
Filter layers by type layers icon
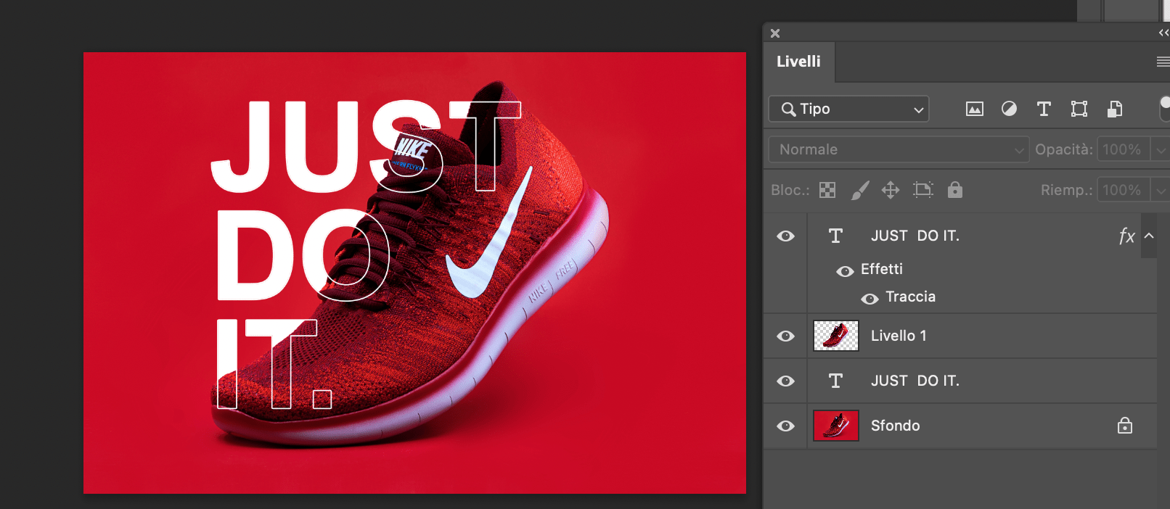click(x=1044, y=109)
